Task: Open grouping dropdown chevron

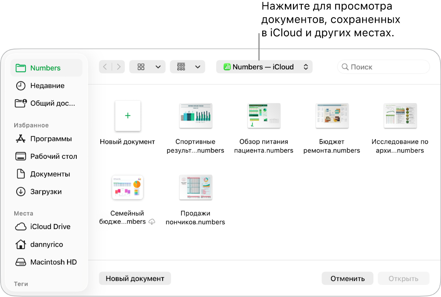Action: 198,67
